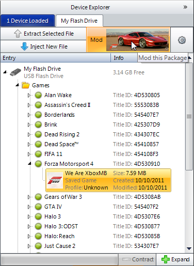Viewport: 194px width, 266px height.
Task: Expand the Assassin's Creed II node
Action: [29, 105]
